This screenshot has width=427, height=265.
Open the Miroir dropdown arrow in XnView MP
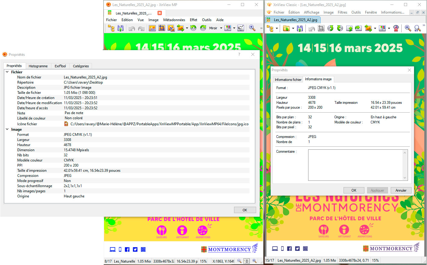221,28
